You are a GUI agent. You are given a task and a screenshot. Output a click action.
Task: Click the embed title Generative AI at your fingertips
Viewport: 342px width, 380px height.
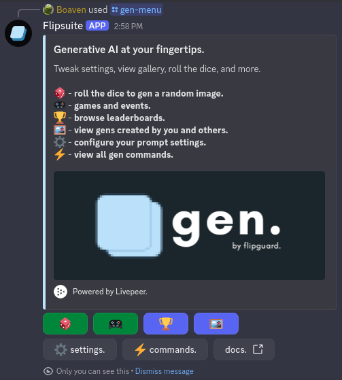click(129, 50)
